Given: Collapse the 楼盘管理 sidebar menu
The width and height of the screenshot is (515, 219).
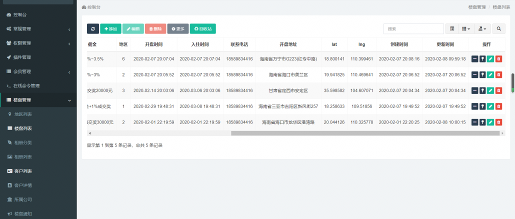Looking at the screenshot, I should 38,100.
